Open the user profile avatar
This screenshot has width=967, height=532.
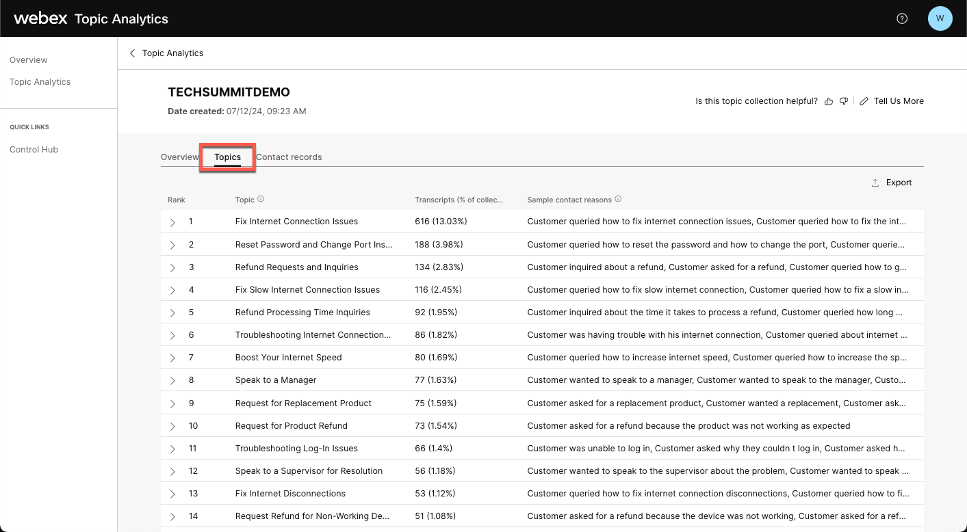tap(940, 18)
